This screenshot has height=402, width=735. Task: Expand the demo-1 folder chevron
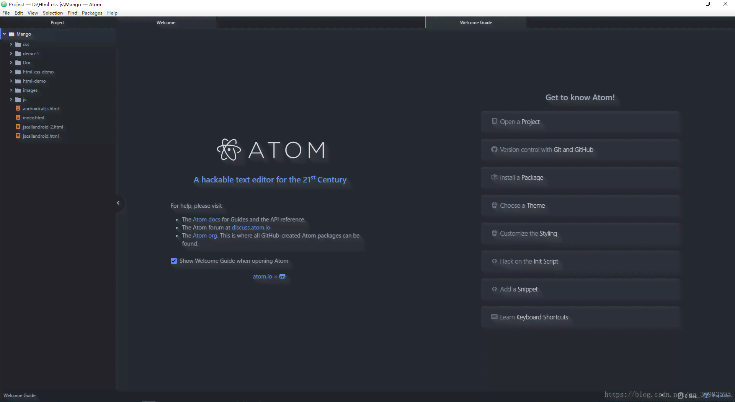11,54
